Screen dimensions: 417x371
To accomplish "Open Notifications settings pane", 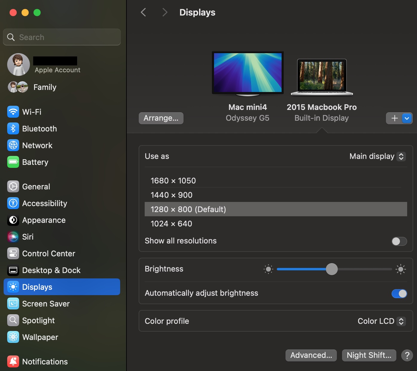I will pos(62,362).
